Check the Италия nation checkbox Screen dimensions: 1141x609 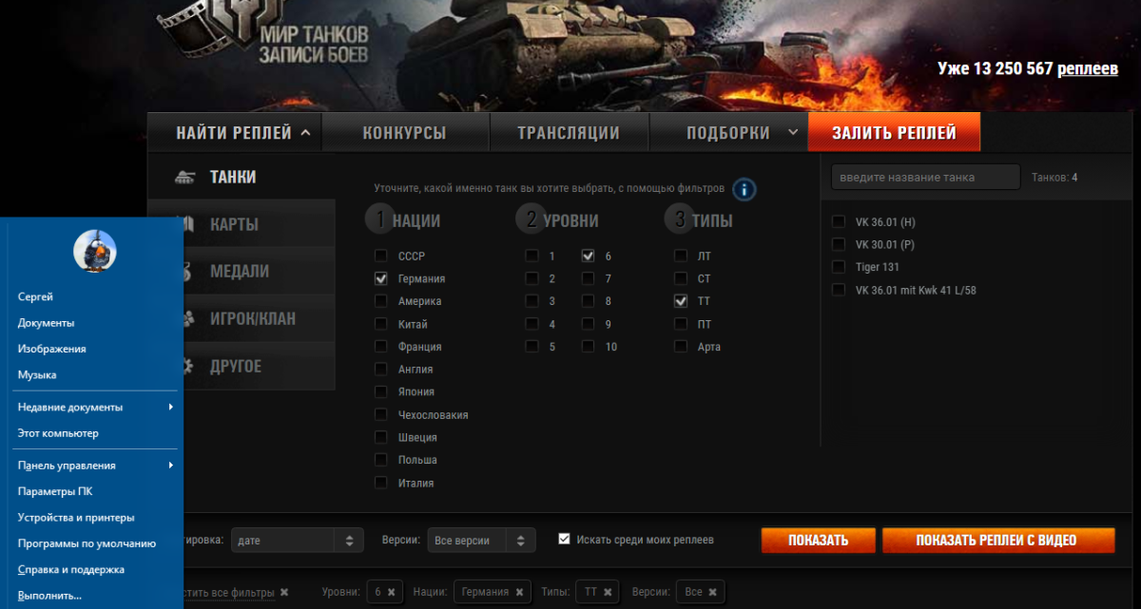381,483
